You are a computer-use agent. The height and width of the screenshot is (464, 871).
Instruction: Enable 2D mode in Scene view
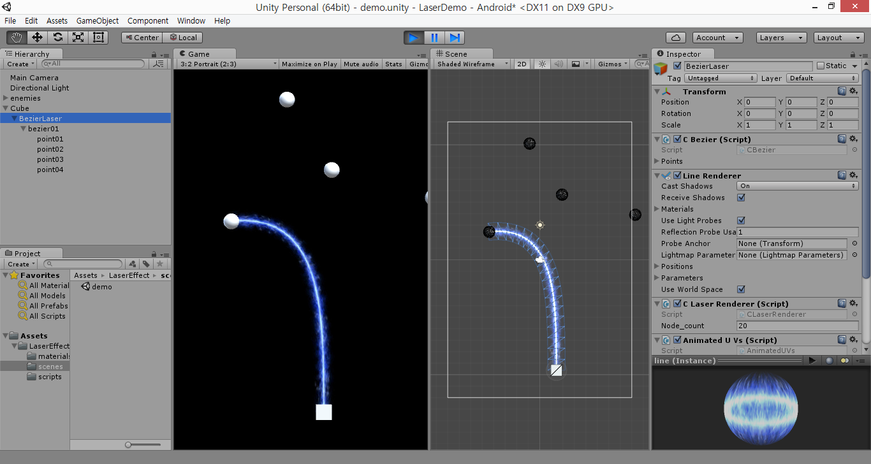tap(521, 64)
